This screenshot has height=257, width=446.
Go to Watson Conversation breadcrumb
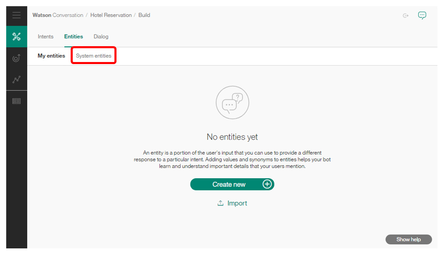coord(58,15)
